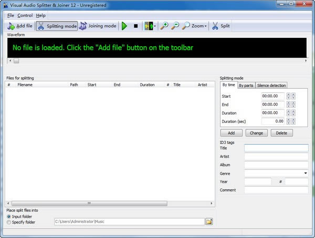The width and height of the screenshot is (315, 238).
Task: Click the Filename column header
Action: point(25,85)
